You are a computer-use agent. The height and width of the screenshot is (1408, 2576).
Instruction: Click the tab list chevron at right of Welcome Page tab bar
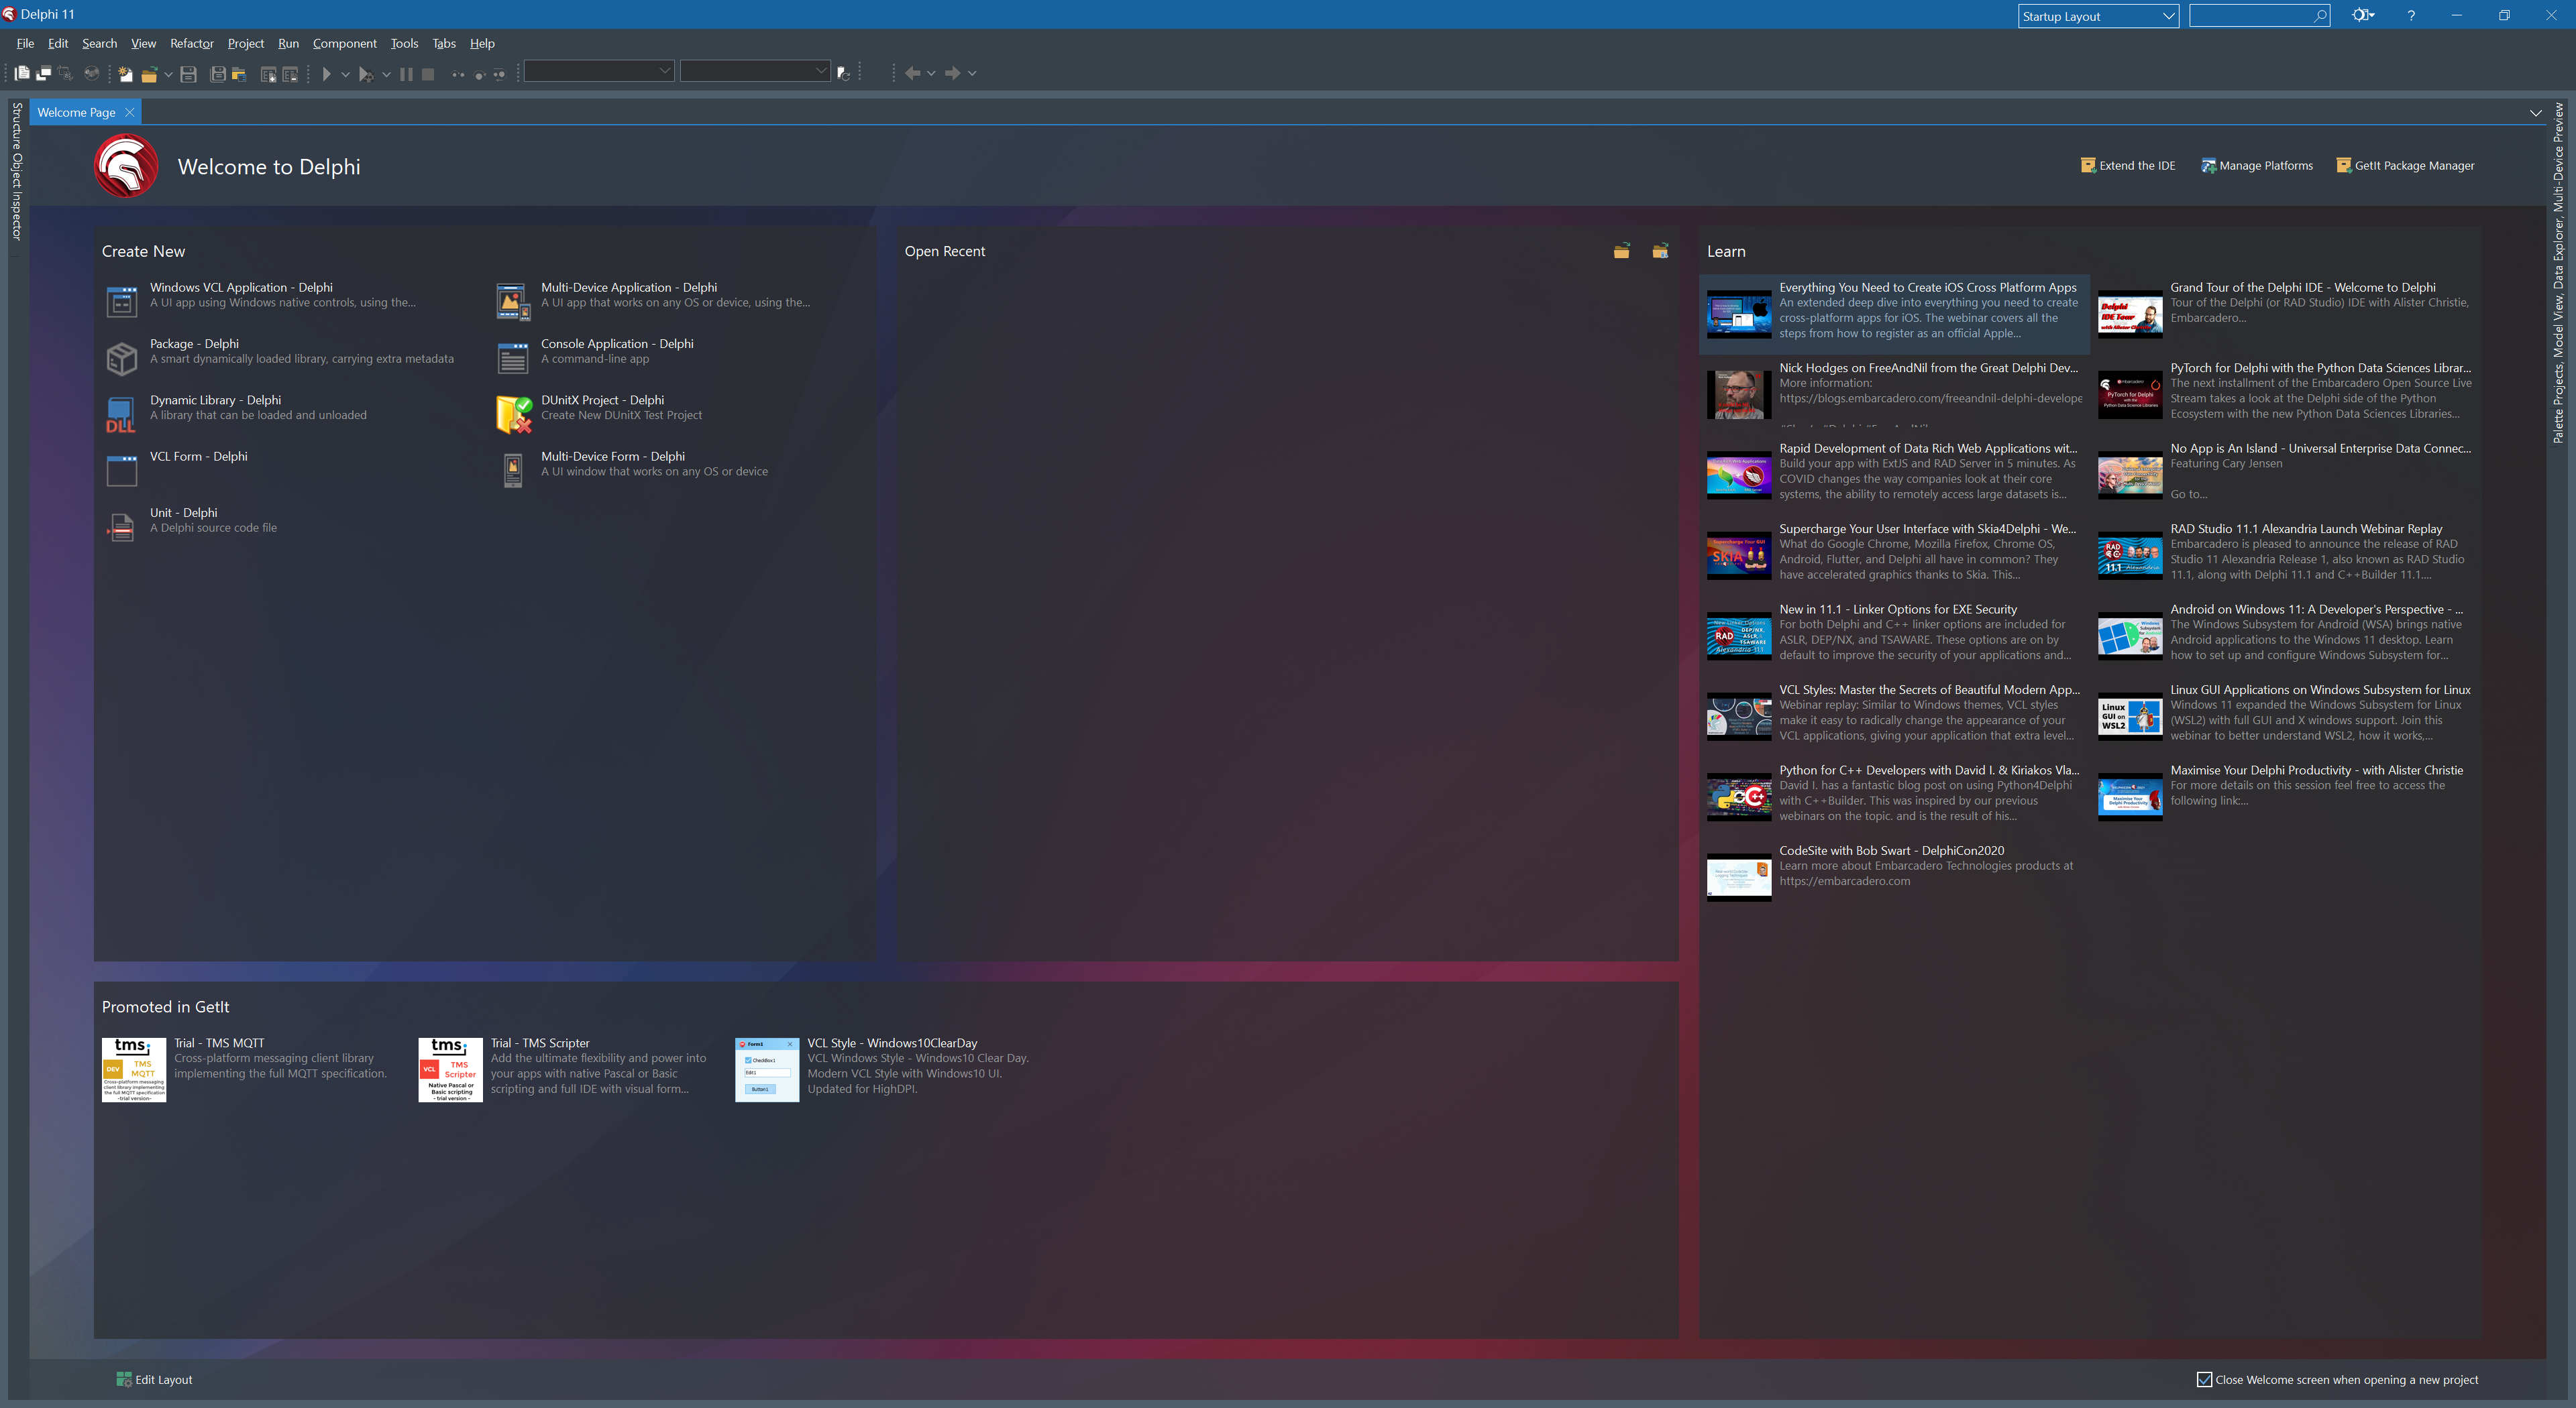[2535, 113]
